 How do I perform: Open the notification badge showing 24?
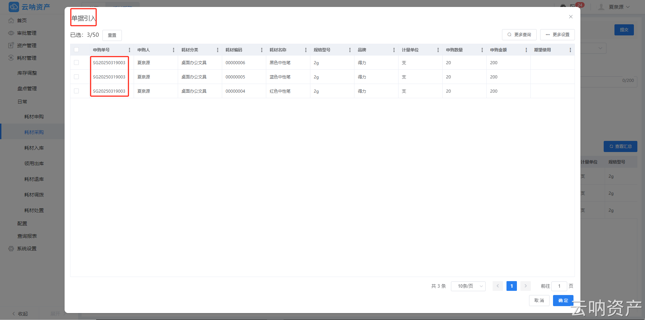point(580,5)
